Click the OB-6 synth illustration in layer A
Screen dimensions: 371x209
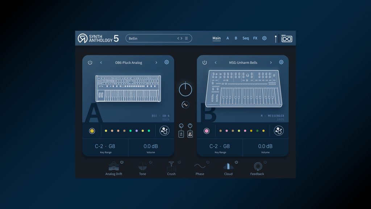pyautogui.click(x=128, y=89)
